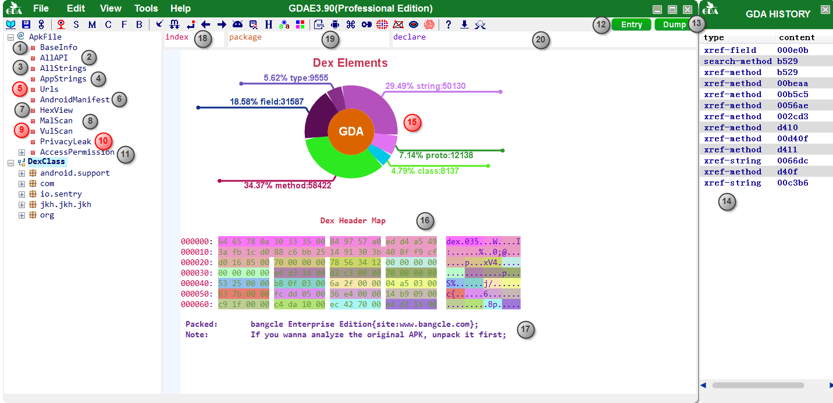Viewport: 833px width, 403px height.
Task: Click the XML file toolbar icon
Action: click(319, 24)
